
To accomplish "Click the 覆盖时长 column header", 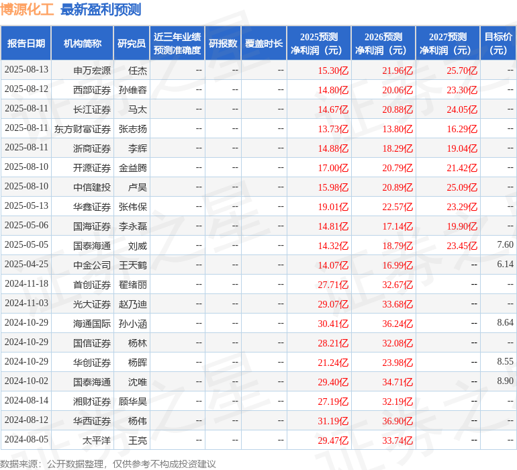I will coord(264,44).
